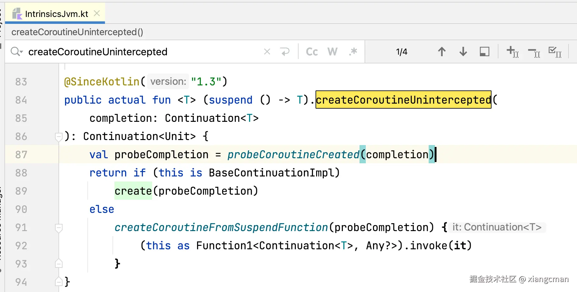Click createCoroutineFromSuspendFunction call
The height and width of the screenshot is (292, 577).
[x=221, y=227]
